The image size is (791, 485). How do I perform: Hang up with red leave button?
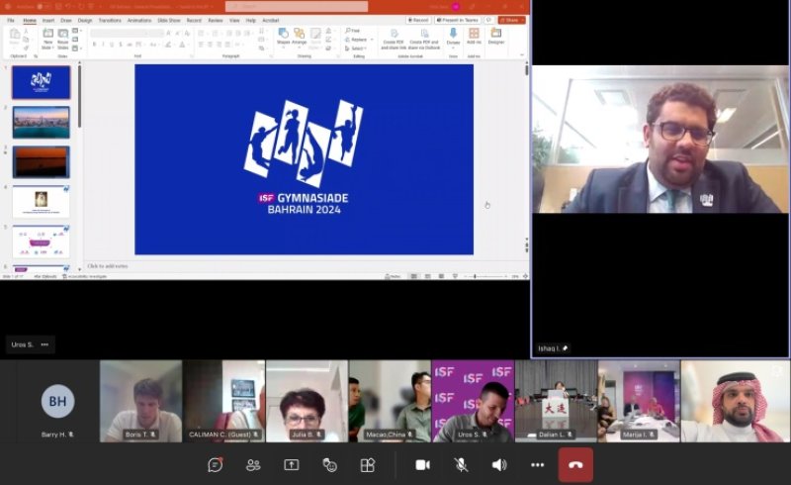[x=575, y=465]
